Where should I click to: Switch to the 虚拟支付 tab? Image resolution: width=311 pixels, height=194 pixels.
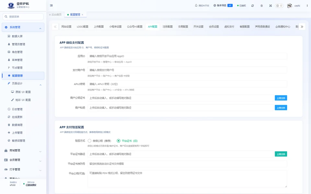point(229,27)
